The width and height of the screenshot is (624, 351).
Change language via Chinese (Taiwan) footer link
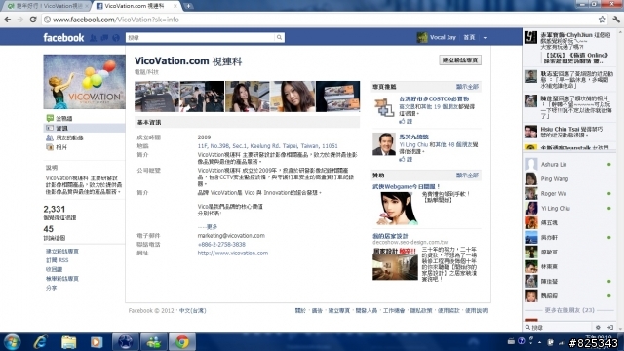[193, 311]
